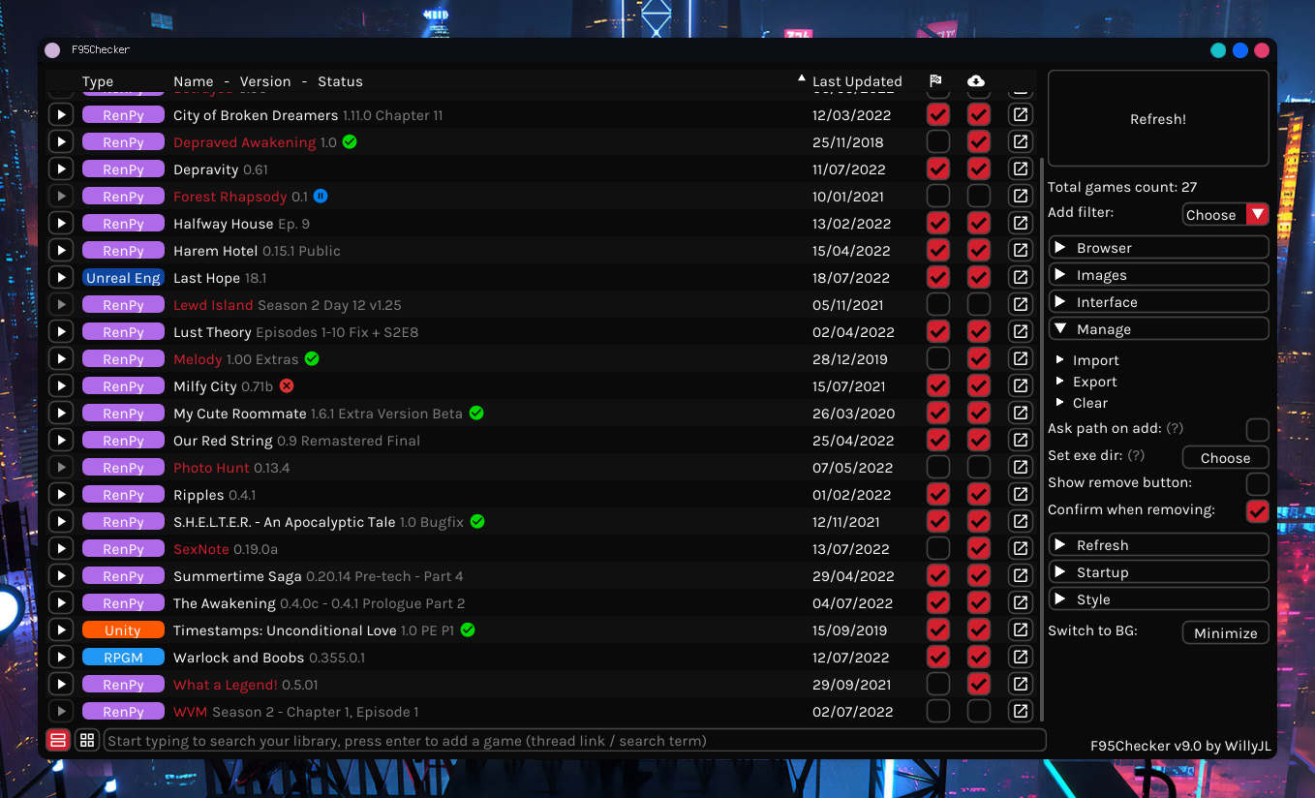
Task: Uncheck installed checkbox for Halfway House
Action: point(979,224)
